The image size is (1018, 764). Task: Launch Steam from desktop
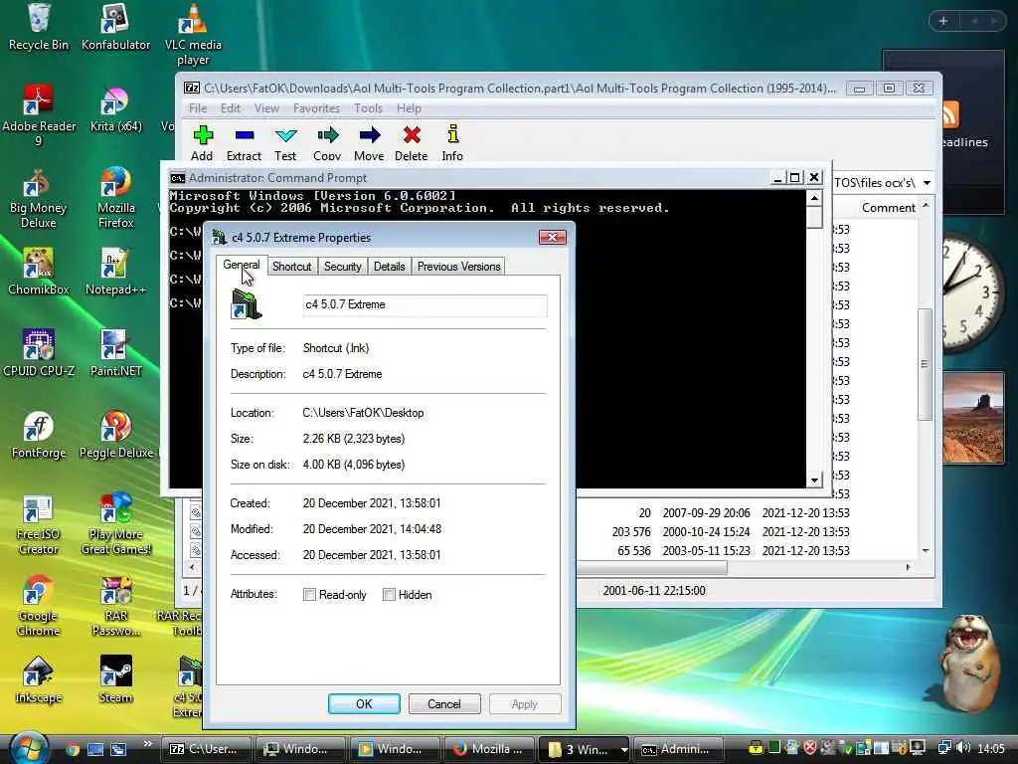click(x=115, y=680)
